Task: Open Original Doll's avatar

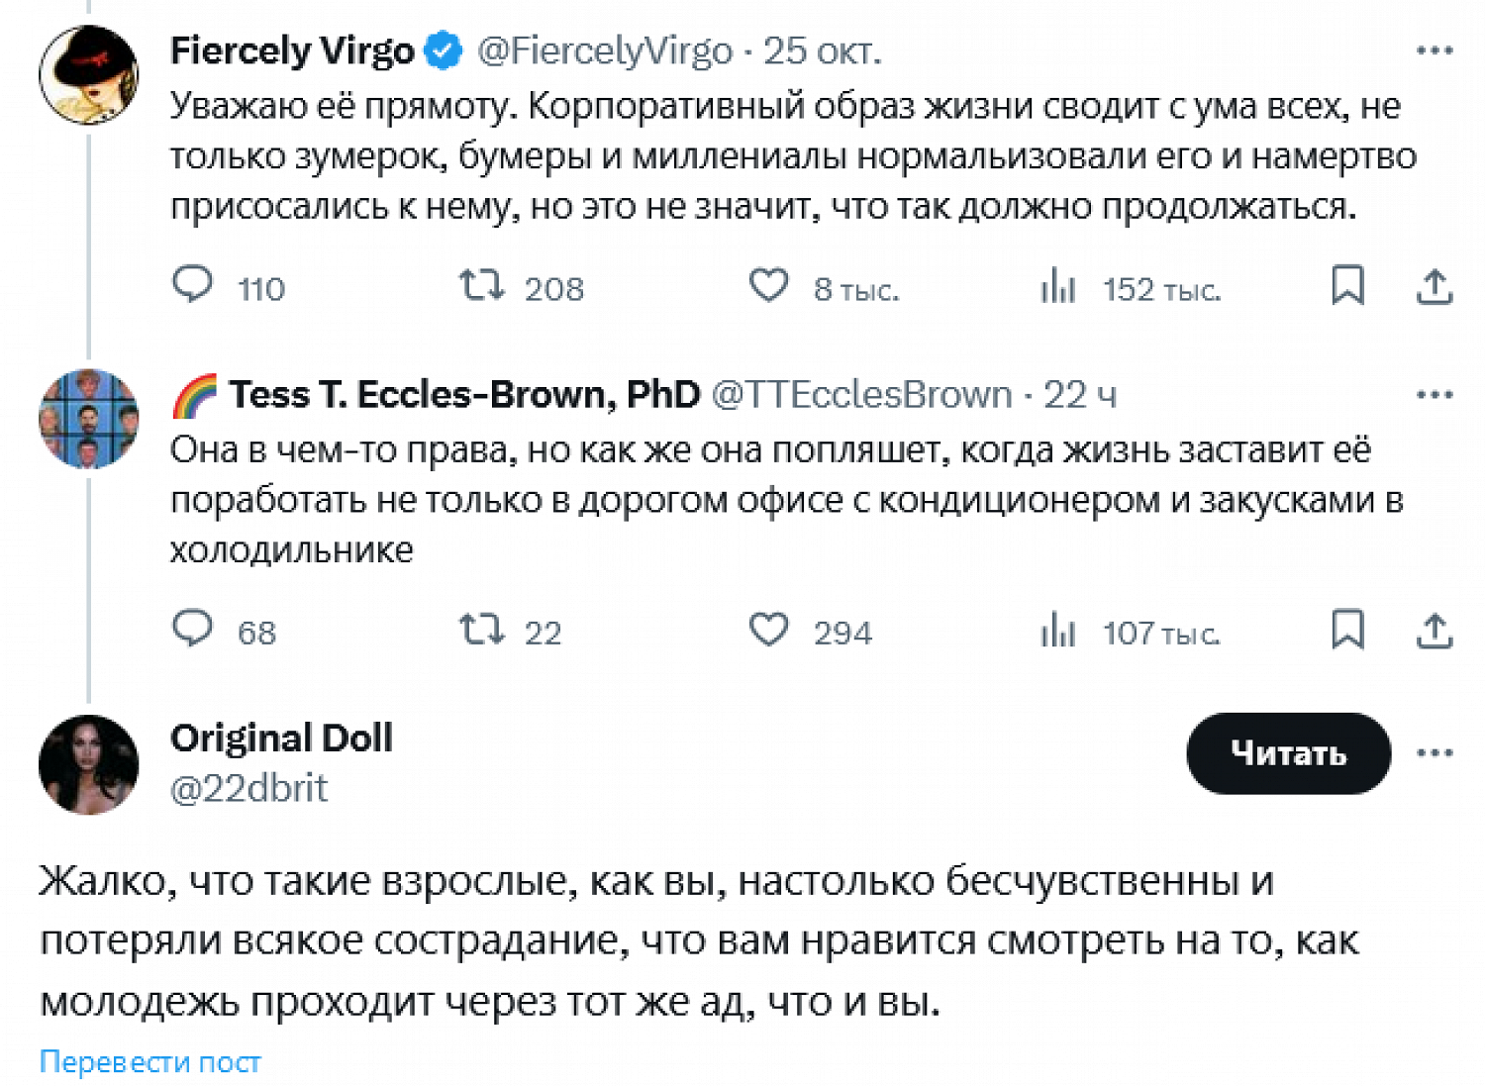Action: (88, 764)
